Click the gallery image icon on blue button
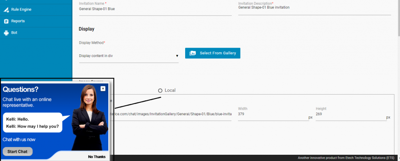Viewport: 400px width, 161px height. 193,53
